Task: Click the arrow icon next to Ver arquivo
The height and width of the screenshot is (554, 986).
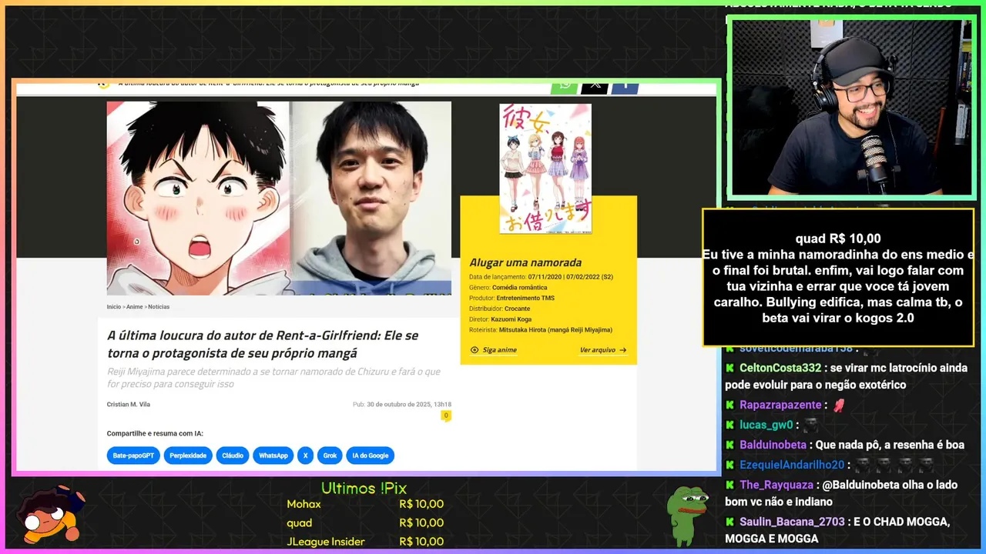Action: (x=623, y=350)
